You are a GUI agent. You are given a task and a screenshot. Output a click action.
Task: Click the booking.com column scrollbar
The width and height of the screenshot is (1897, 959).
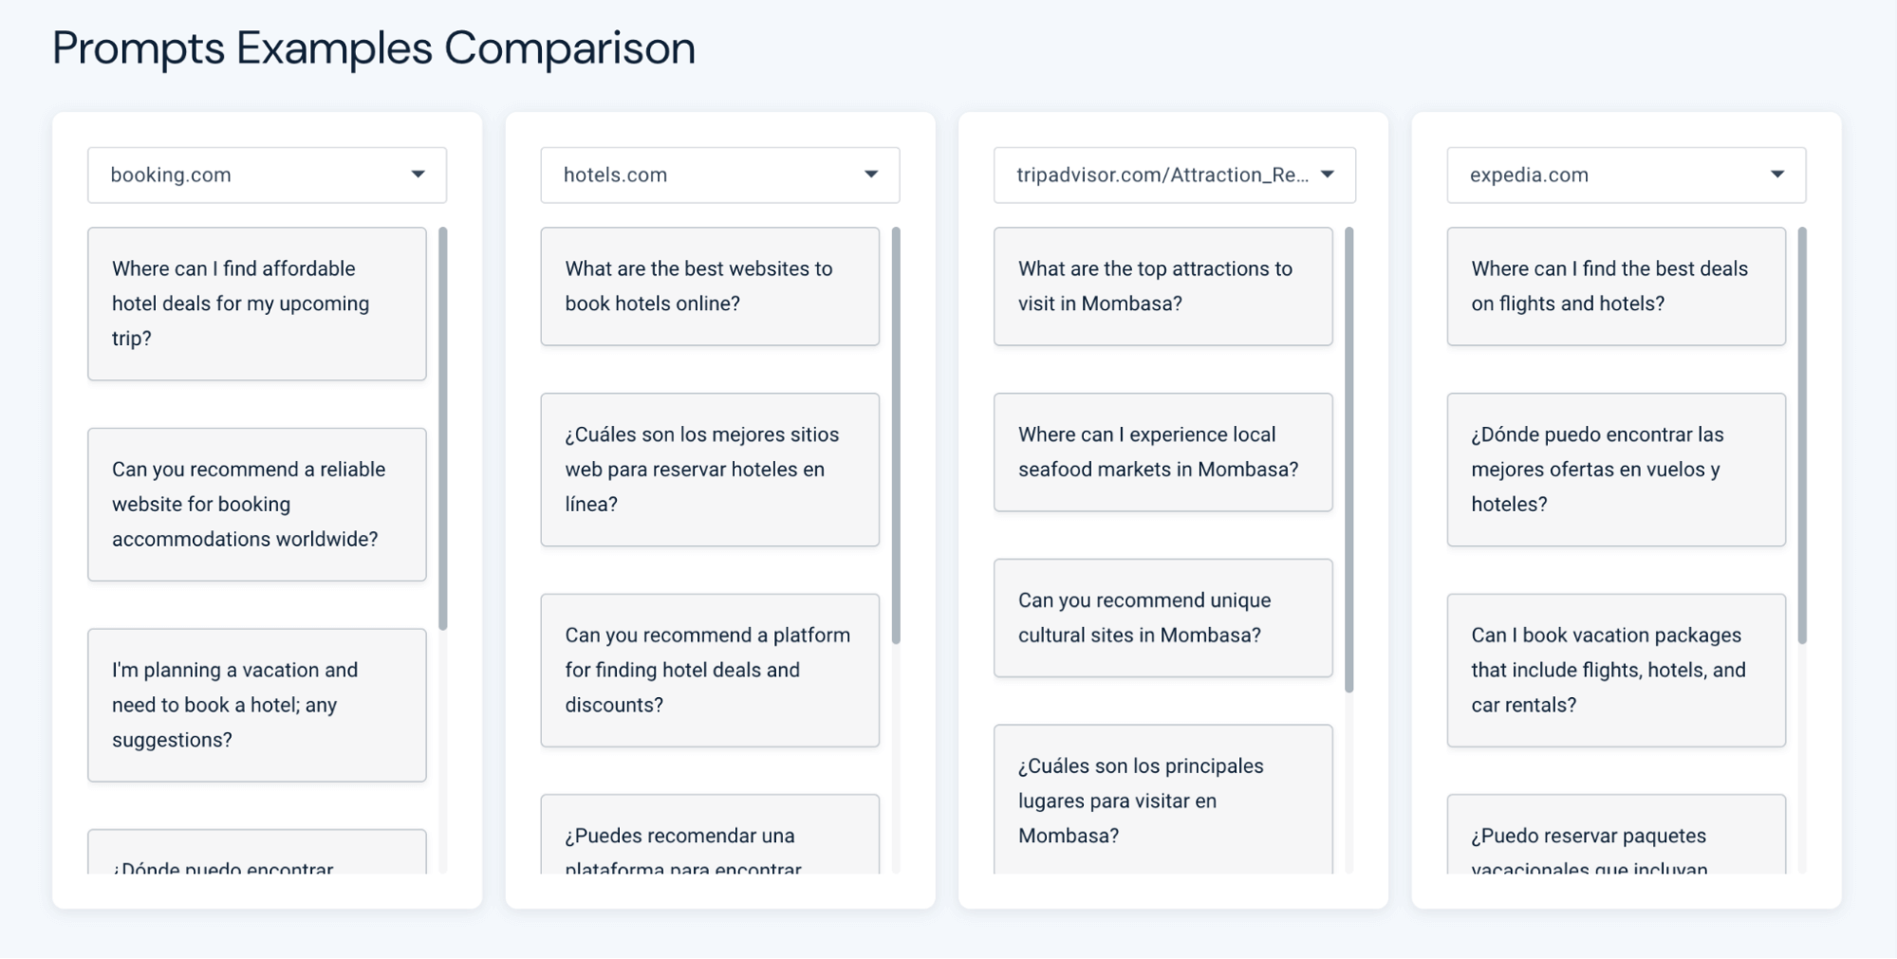point(444,427)
